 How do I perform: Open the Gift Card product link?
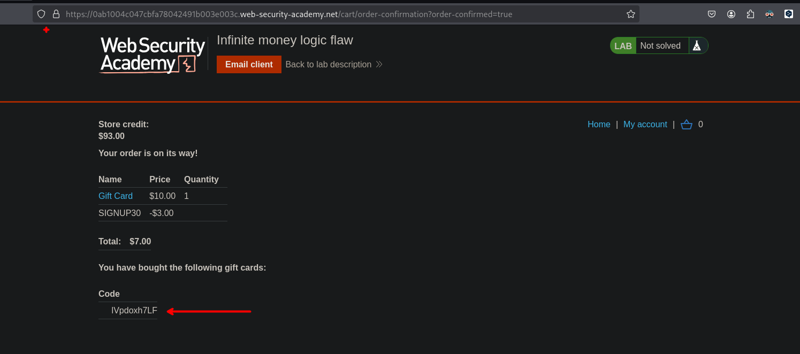click(116, 196)
